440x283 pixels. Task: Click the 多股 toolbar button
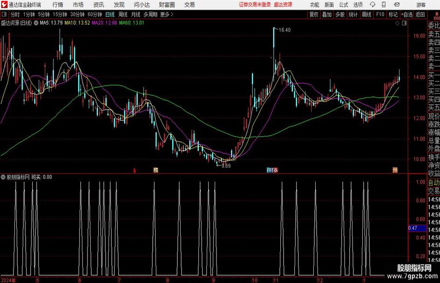[340, 14]
